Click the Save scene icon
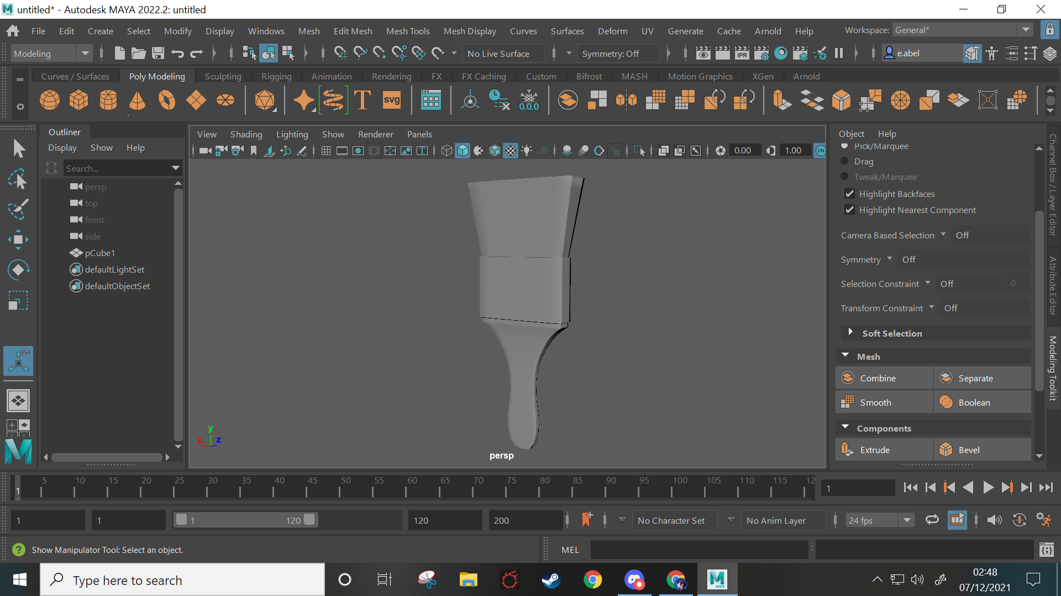1061x596 pixels. 158,54
